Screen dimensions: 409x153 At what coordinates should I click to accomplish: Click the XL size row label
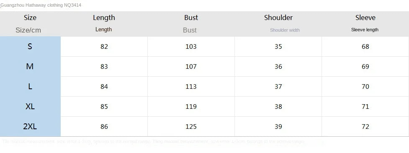click(30, 106)
